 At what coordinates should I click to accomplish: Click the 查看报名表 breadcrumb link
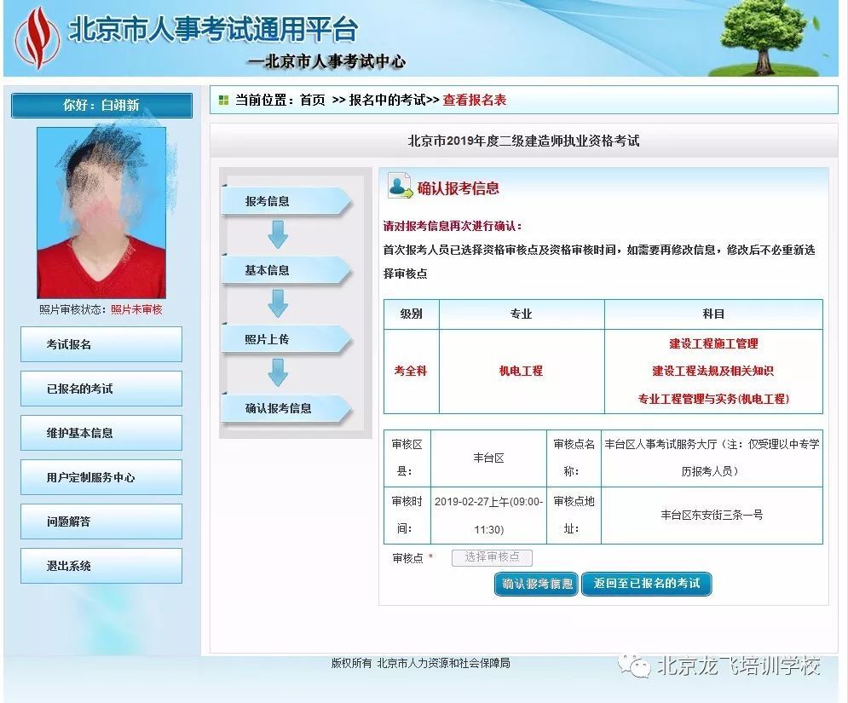coord(475,100)
